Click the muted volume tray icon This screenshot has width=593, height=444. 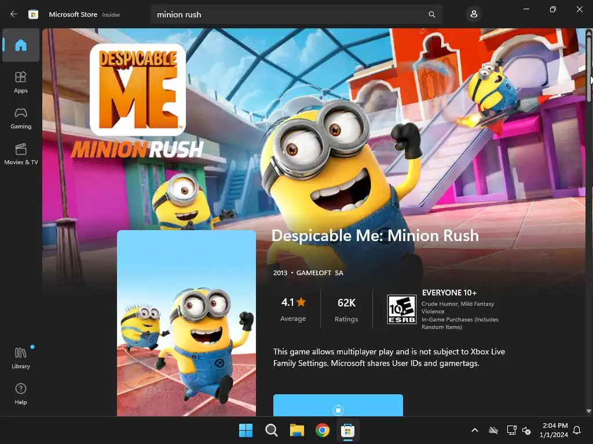point(526,430)
